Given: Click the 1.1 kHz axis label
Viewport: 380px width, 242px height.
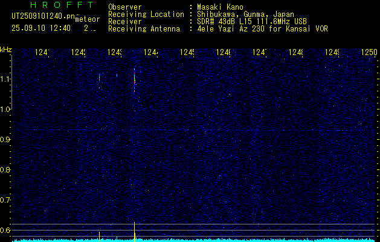Looking at the screenshot, I should click(5, 79).
